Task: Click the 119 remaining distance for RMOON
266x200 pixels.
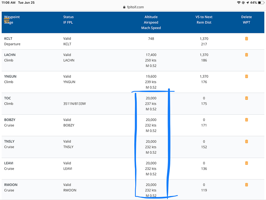Action: click(204, 190)
